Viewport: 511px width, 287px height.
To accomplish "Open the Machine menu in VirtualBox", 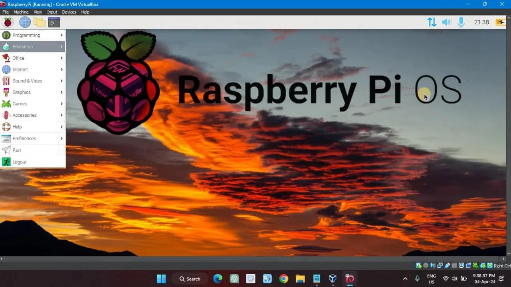I will click(x=21, y=12).
